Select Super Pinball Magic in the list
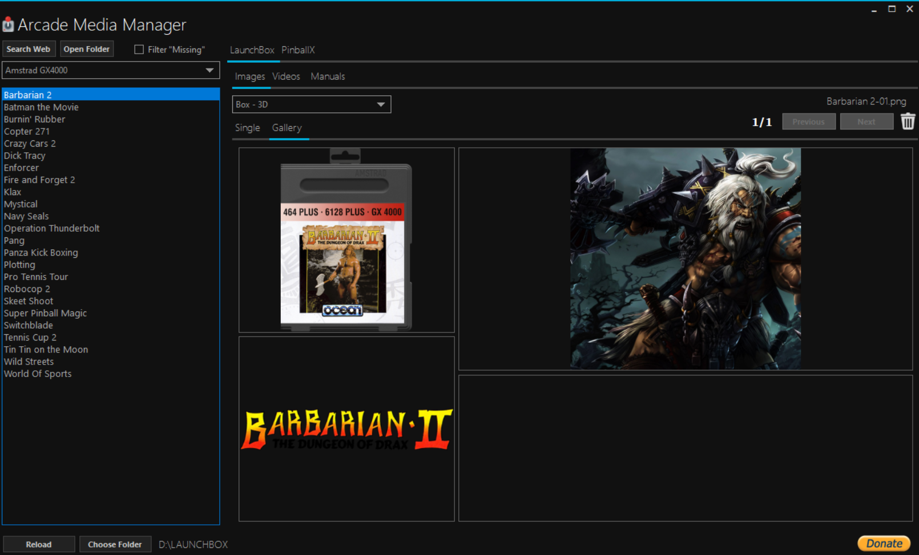Viewport: 919px width, 555px height. 111,313
